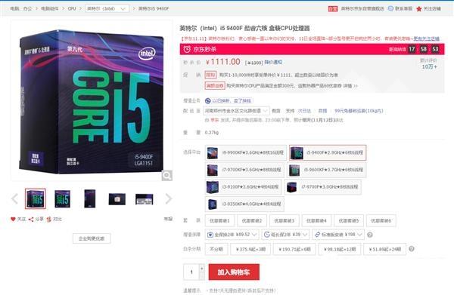The width and height of the screenshot is (454, 295).
Task: Click the customer service icon in header
Action: coord(390,8)
